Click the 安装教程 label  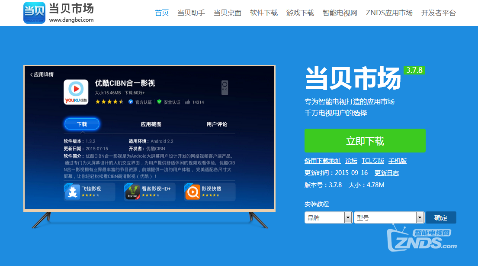(x=316, y=204)
